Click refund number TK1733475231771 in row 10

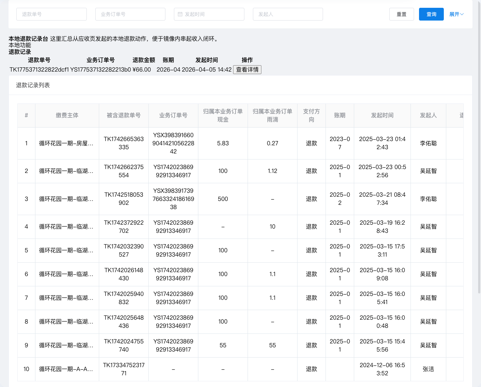[124, 369]
